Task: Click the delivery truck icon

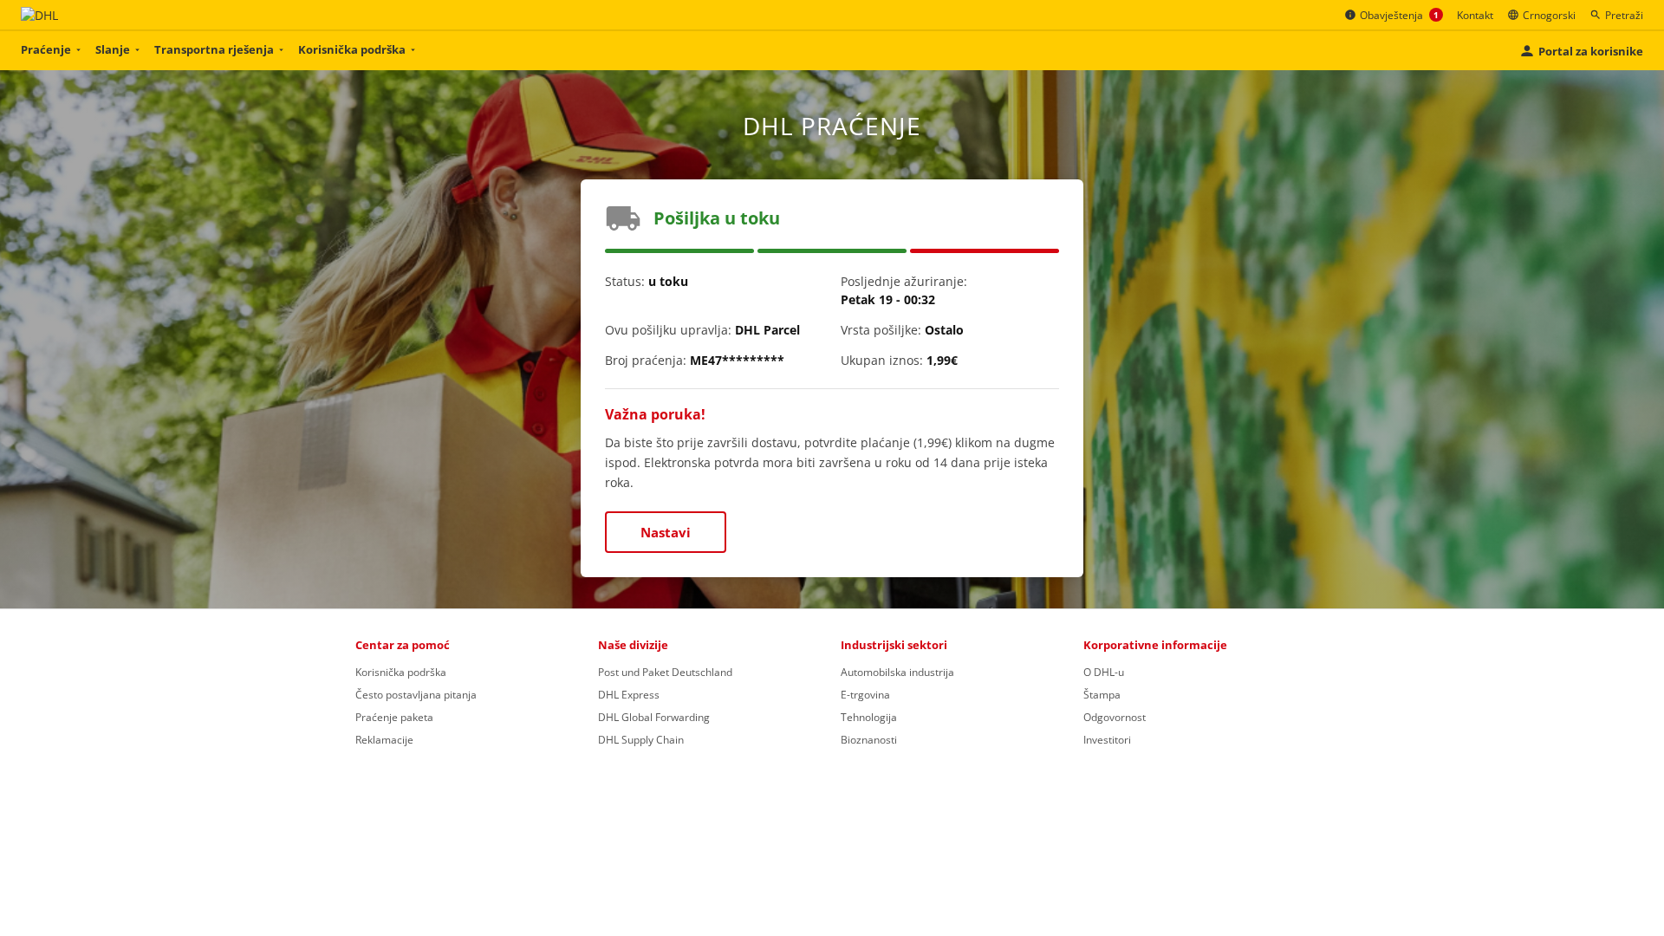Action: [623, 218]
